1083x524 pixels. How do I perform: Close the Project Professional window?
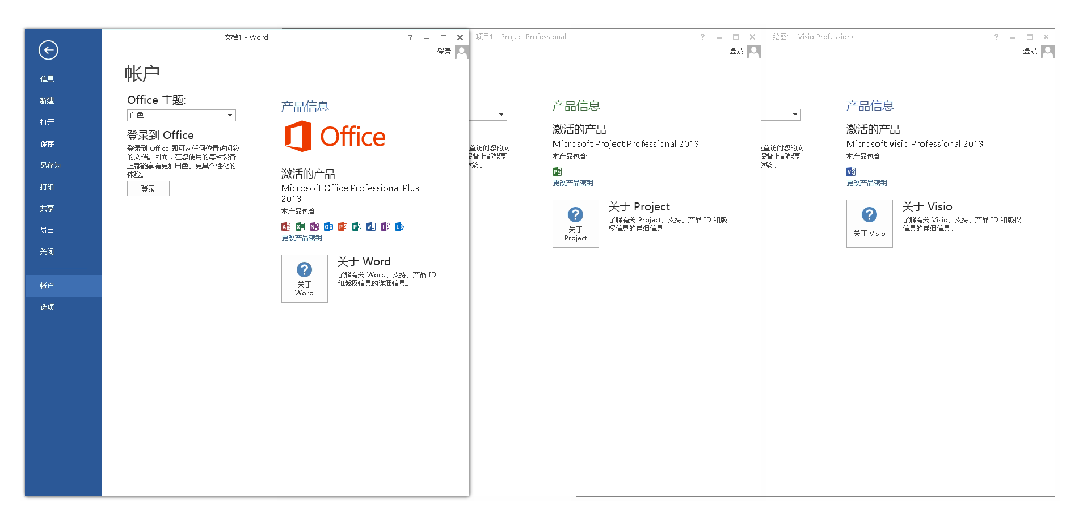(x=752, y=37)
